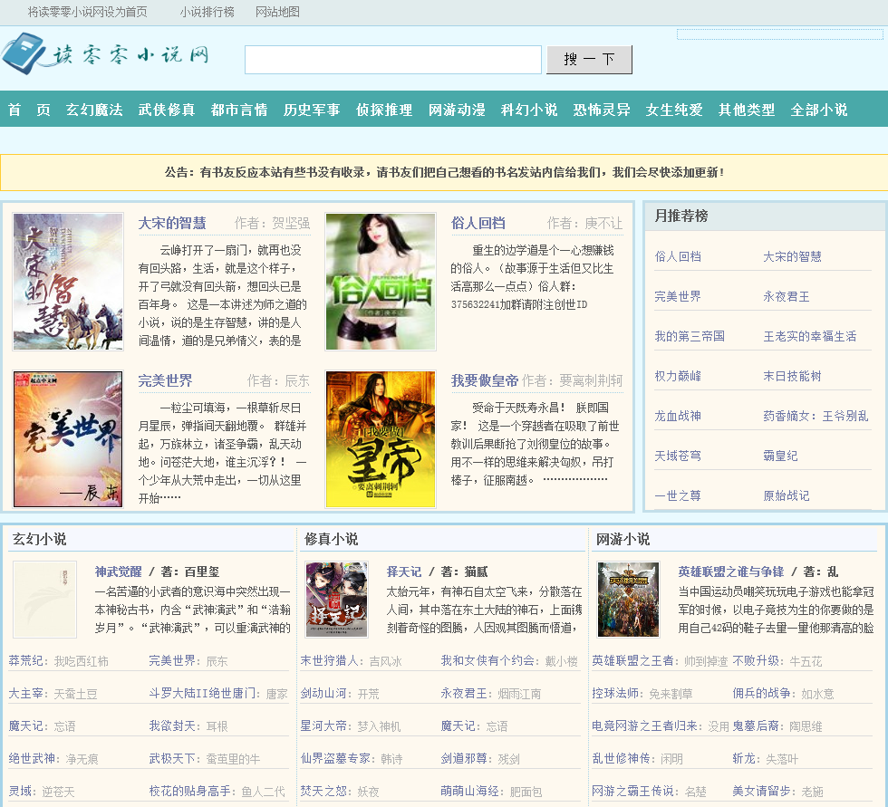This screenshot has width=888, height=807.
Task: Open 末日技能树 in 月推荐榜
Action: [792, 376]
